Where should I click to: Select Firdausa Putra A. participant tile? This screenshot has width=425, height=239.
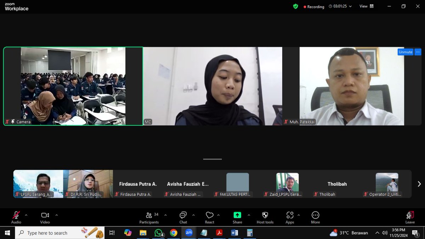tap(138, 184)
